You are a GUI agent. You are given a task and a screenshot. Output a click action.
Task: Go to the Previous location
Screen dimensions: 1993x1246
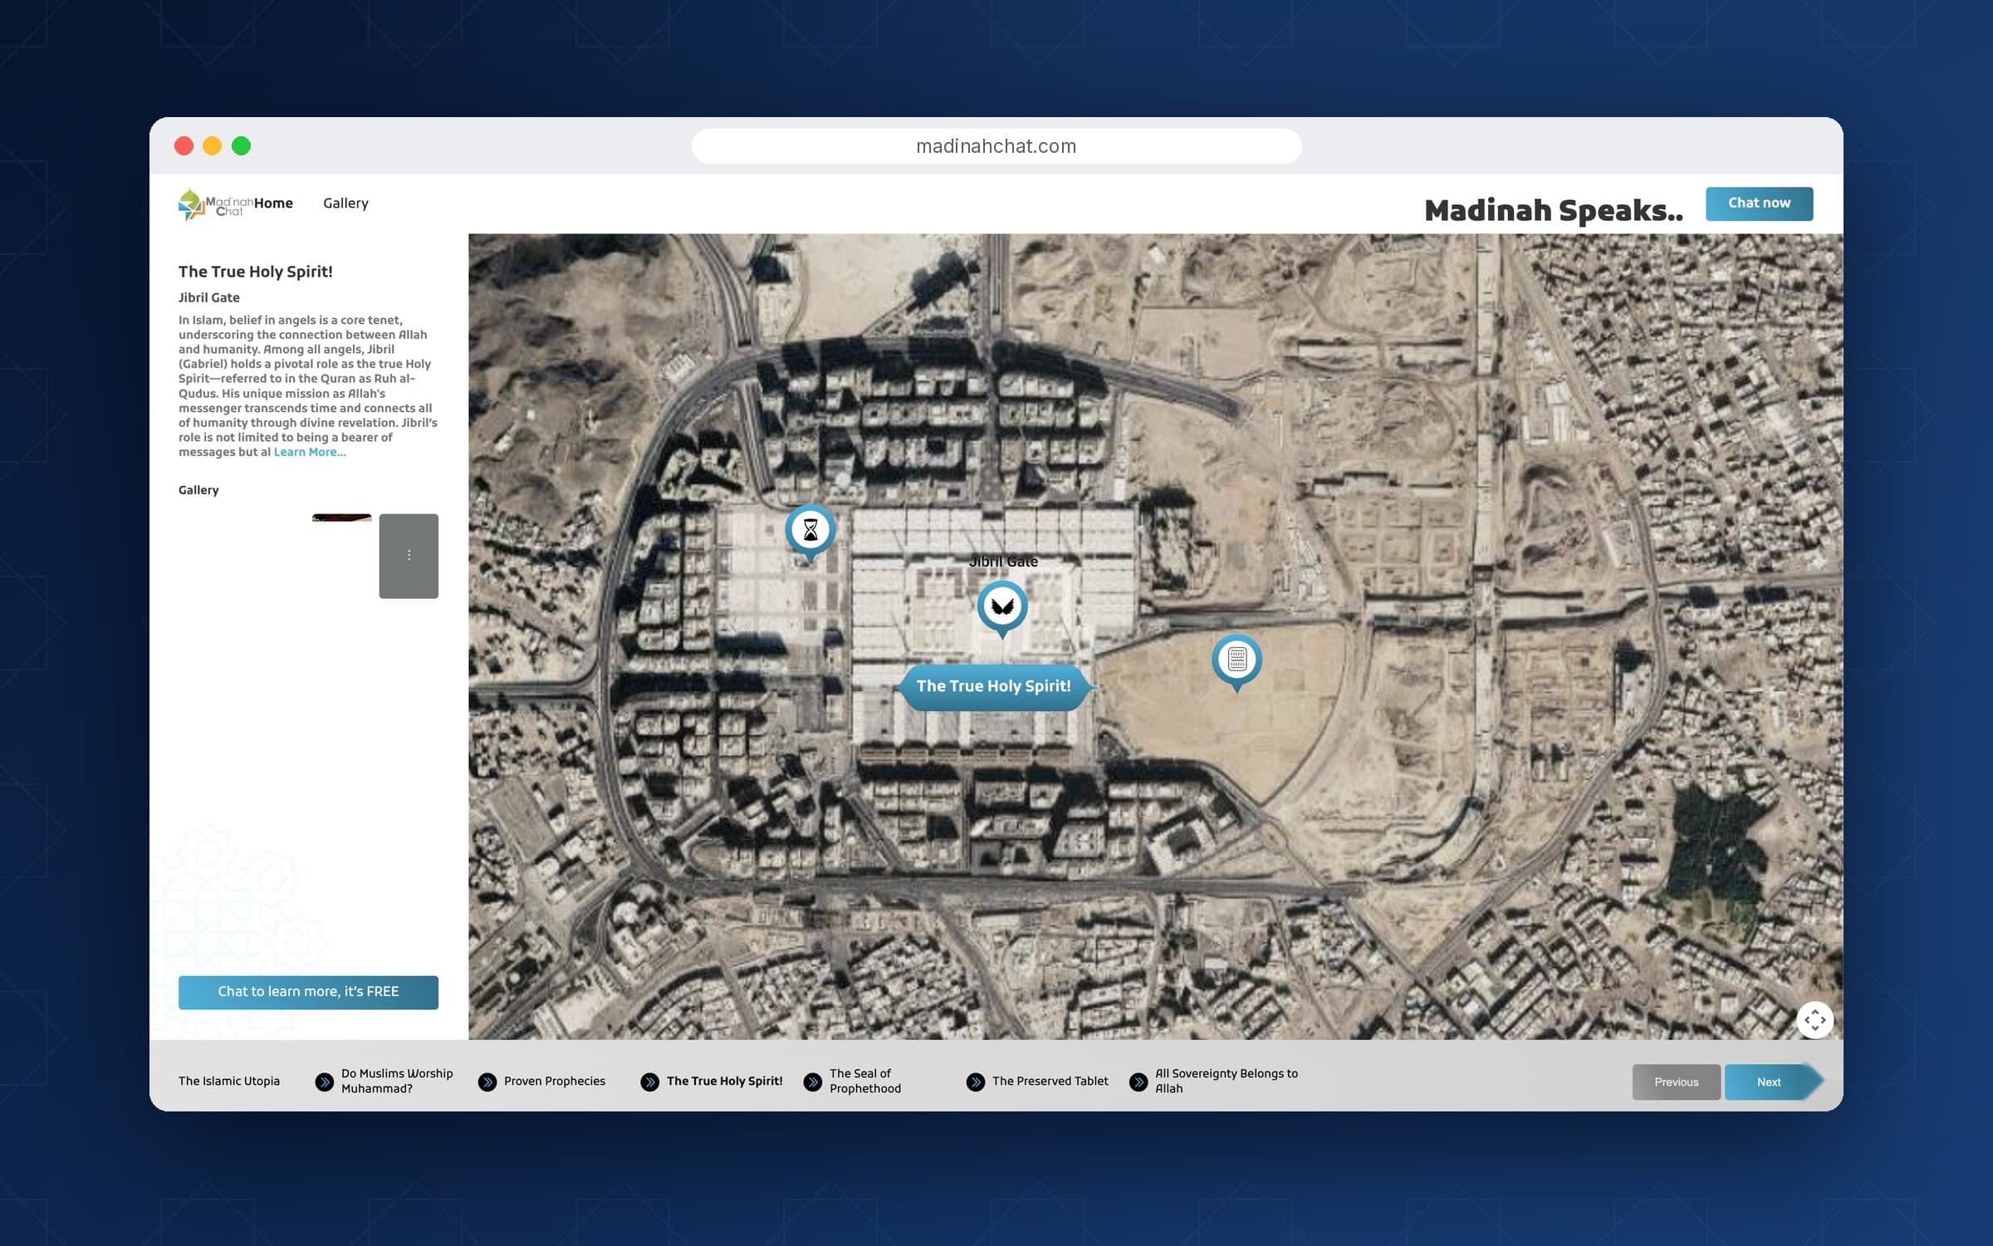(1676, 1082)
